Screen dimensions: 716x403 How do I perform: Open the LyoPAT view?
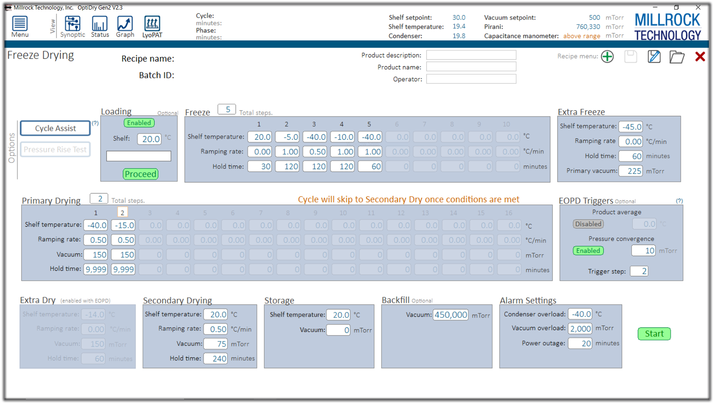[152, 26]
